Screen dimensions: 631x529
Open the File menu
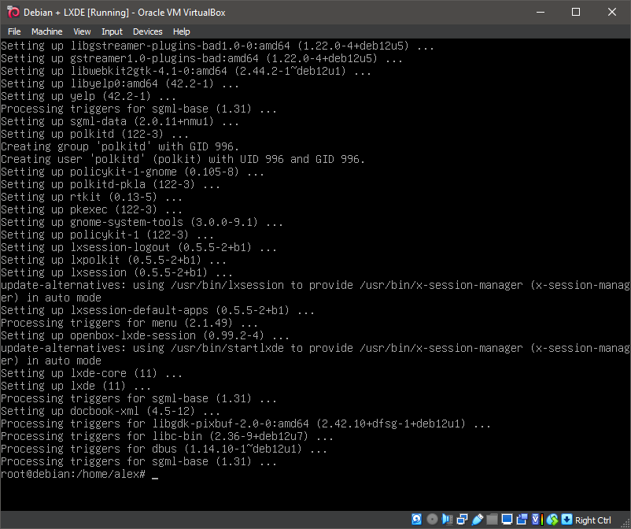14,31
